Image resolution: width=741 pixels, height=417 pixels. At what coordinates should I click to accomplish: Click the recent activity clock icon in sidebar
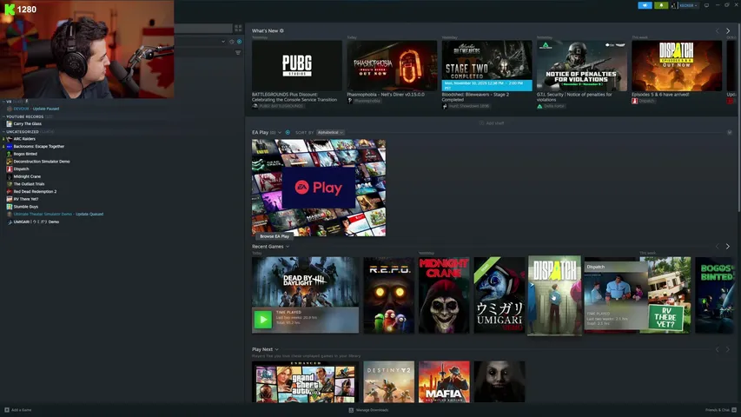pos(232,42)
